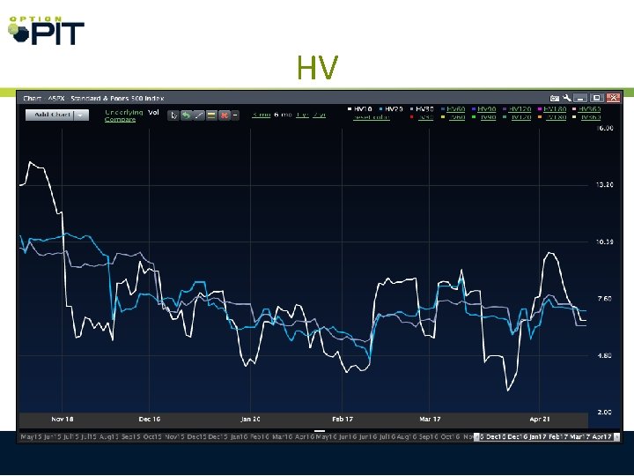Set time range to 1 yr
The image size is (634, 476).
click(x=302, y=115)
